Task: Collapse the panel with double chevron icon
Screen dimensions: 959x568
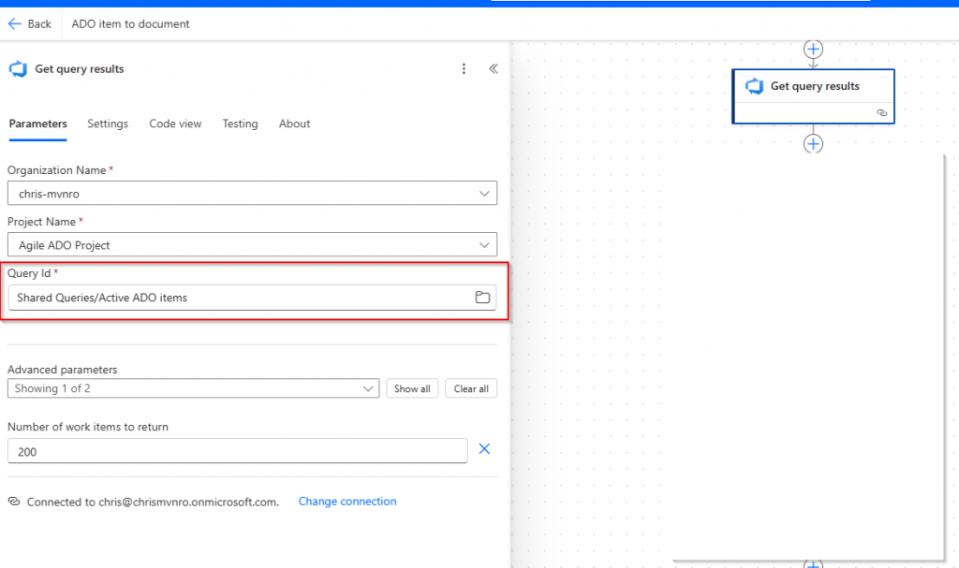Action: coord(494,68)
